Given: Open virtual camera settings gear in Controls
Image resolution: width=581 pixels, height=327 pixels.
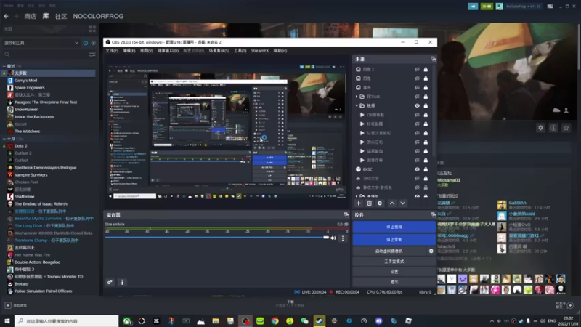Looking at the screenshot, I should tap(431, 251).
